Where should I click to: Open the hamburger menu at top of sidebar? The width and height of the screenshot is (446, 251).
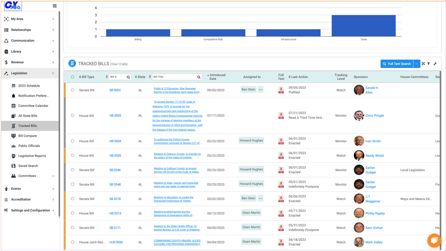(55, 6)
